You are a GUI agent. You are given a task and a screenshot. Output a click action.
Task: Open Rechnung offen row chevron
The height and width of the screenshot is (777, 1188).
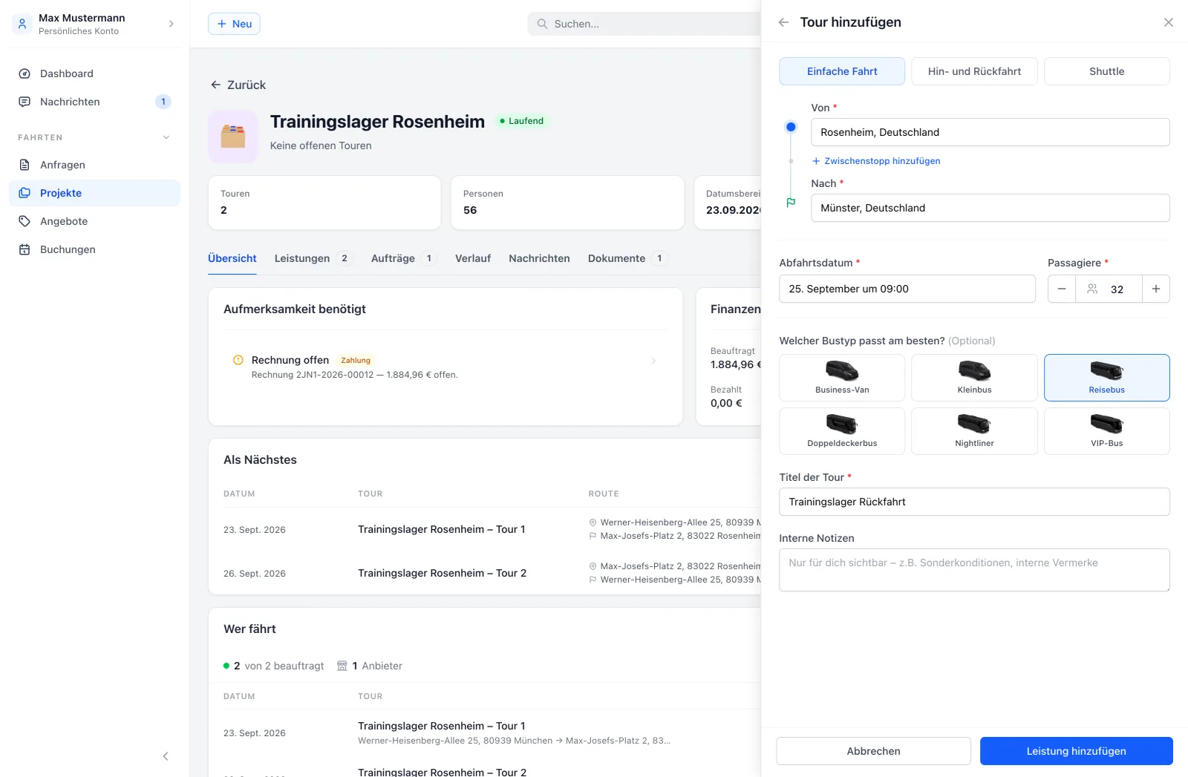coord(653,361)
